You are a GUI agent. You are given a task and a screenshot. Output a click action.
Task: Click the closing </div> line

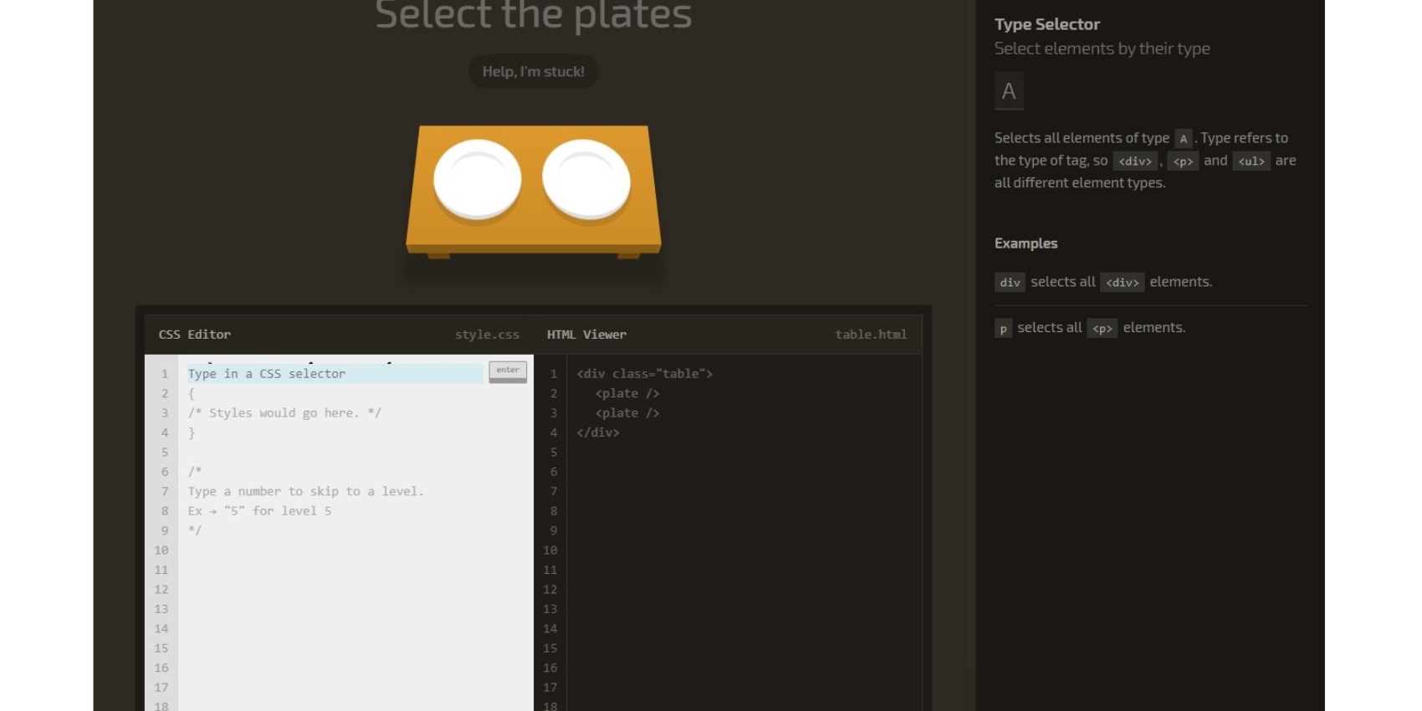[597, 432]
